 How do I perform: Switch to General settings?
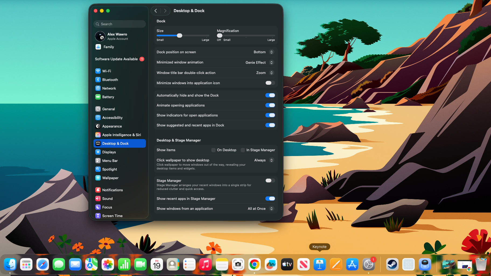(x=108, y=109)
